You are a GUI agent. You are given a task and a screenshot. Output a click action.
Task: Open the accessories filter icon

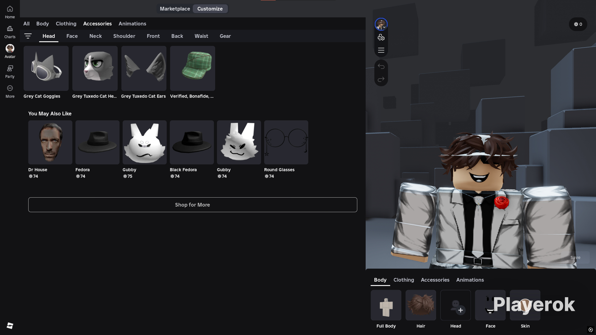pos(28,36)
